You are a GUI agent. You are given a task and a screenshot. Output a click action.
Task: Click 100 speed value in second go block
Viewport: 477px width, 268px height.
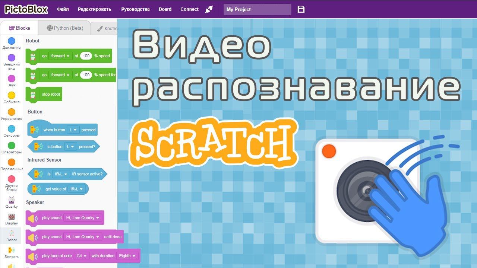coord(86,75)
